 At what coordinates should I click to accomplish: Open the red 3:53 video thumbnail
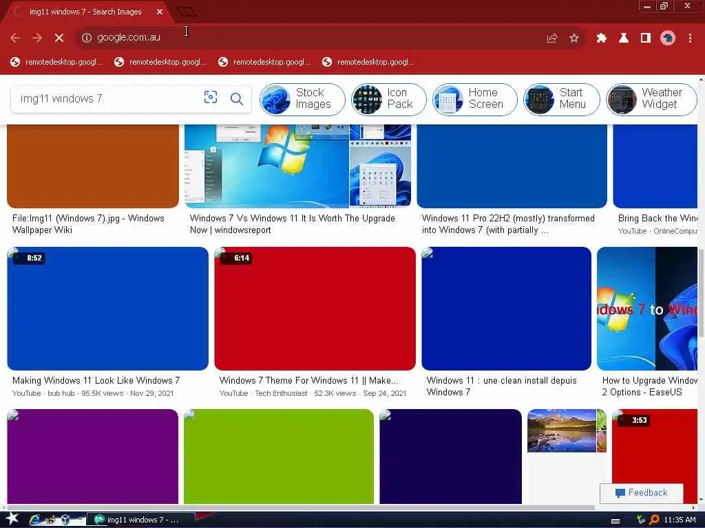(x=654, y=445)
